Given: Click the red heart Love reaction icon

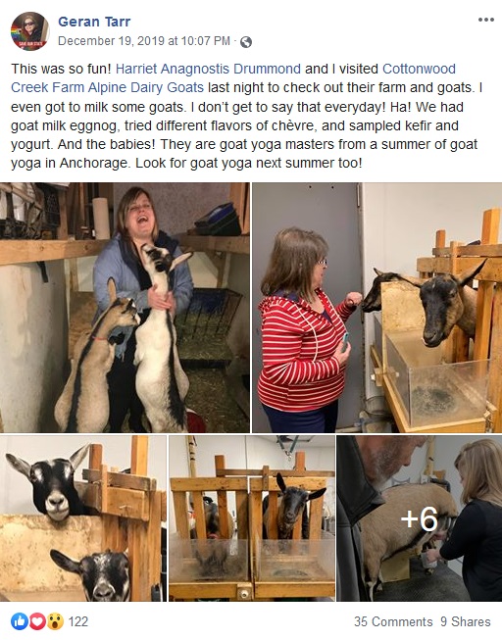Looking at the screenshot, I should (36, 621).
